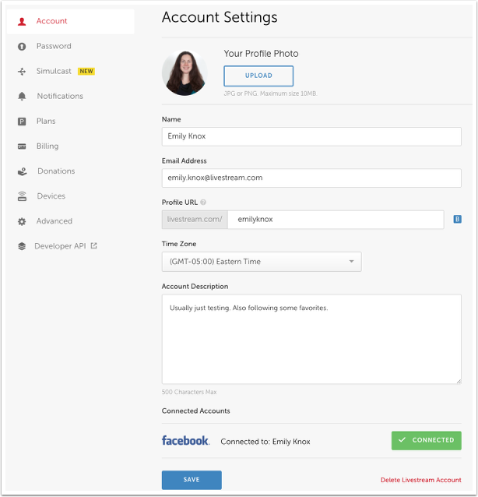Click the Password key icon
The image size is (478, 497).
pos(22,47)
